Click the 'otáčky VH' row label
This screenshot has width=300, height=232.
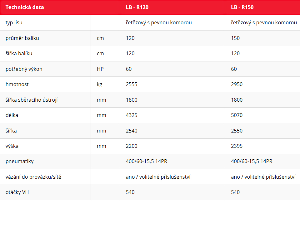pos(17,192)
